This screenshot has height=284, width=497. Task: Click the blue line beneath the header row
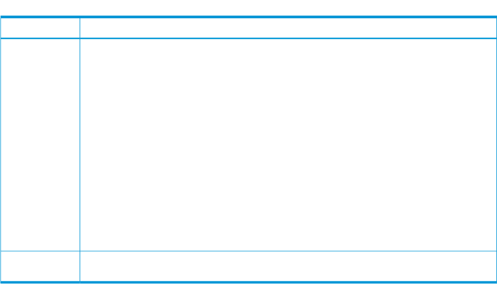(x=249, y=38)
